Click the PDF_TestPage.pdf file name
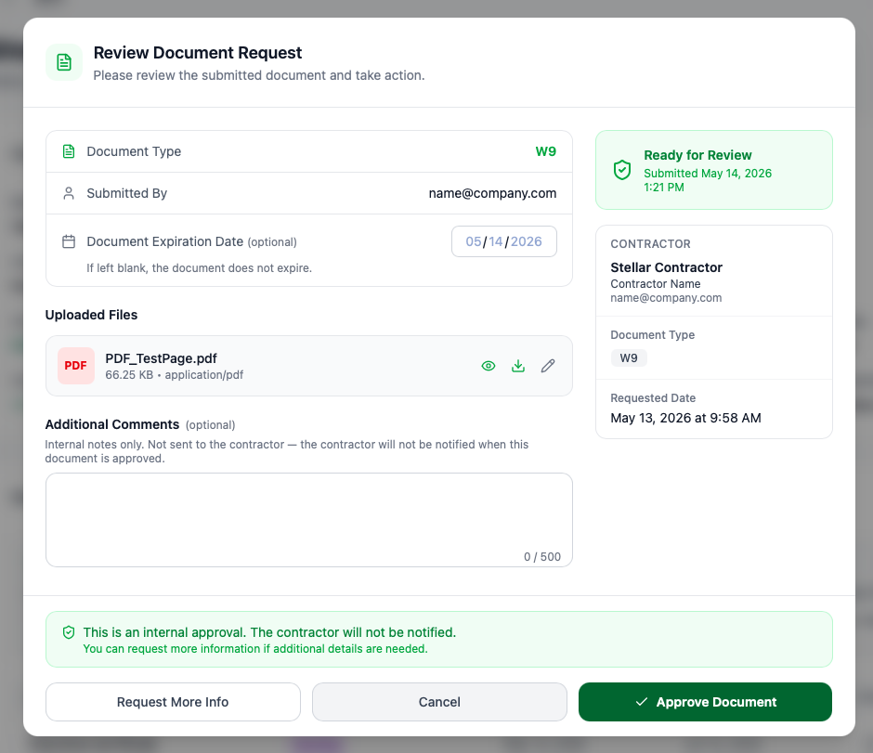 tap(161, 358)
